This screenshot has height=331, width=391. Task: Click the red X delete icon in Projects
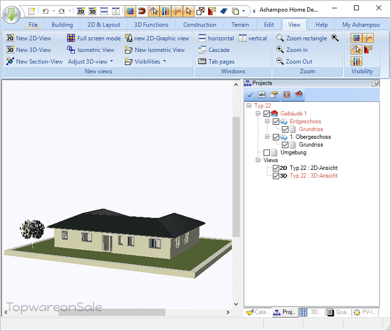(286, 95)
